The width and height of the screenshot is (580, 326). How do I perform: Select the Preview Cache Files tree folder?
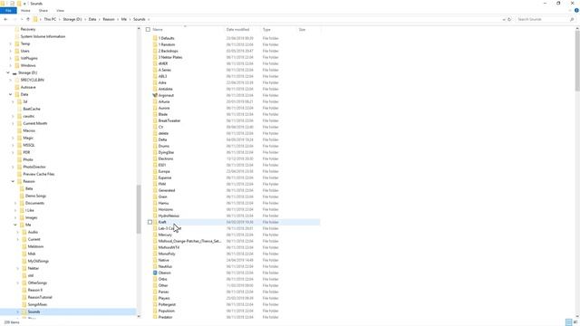pyautogui.click(x=38, y=174)
